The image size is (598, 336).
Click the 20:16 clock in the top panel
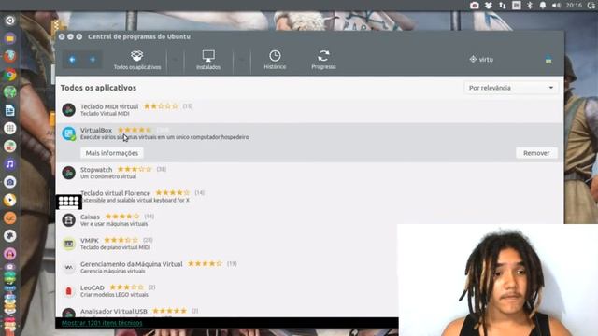(574, 6)
